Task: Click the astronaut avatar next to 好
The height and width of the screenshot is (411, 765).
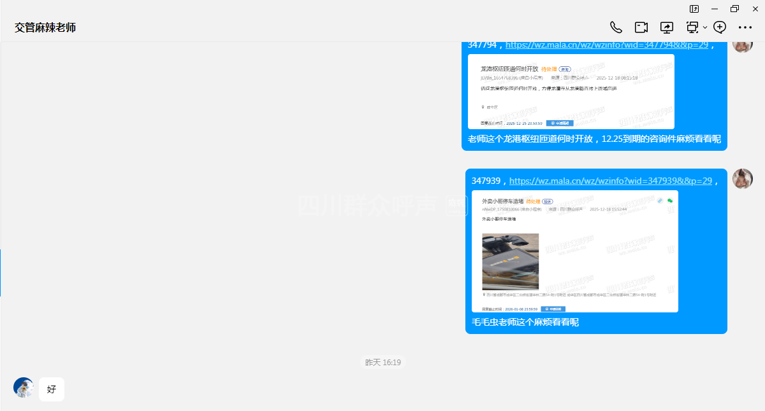Action: (24, 387)
